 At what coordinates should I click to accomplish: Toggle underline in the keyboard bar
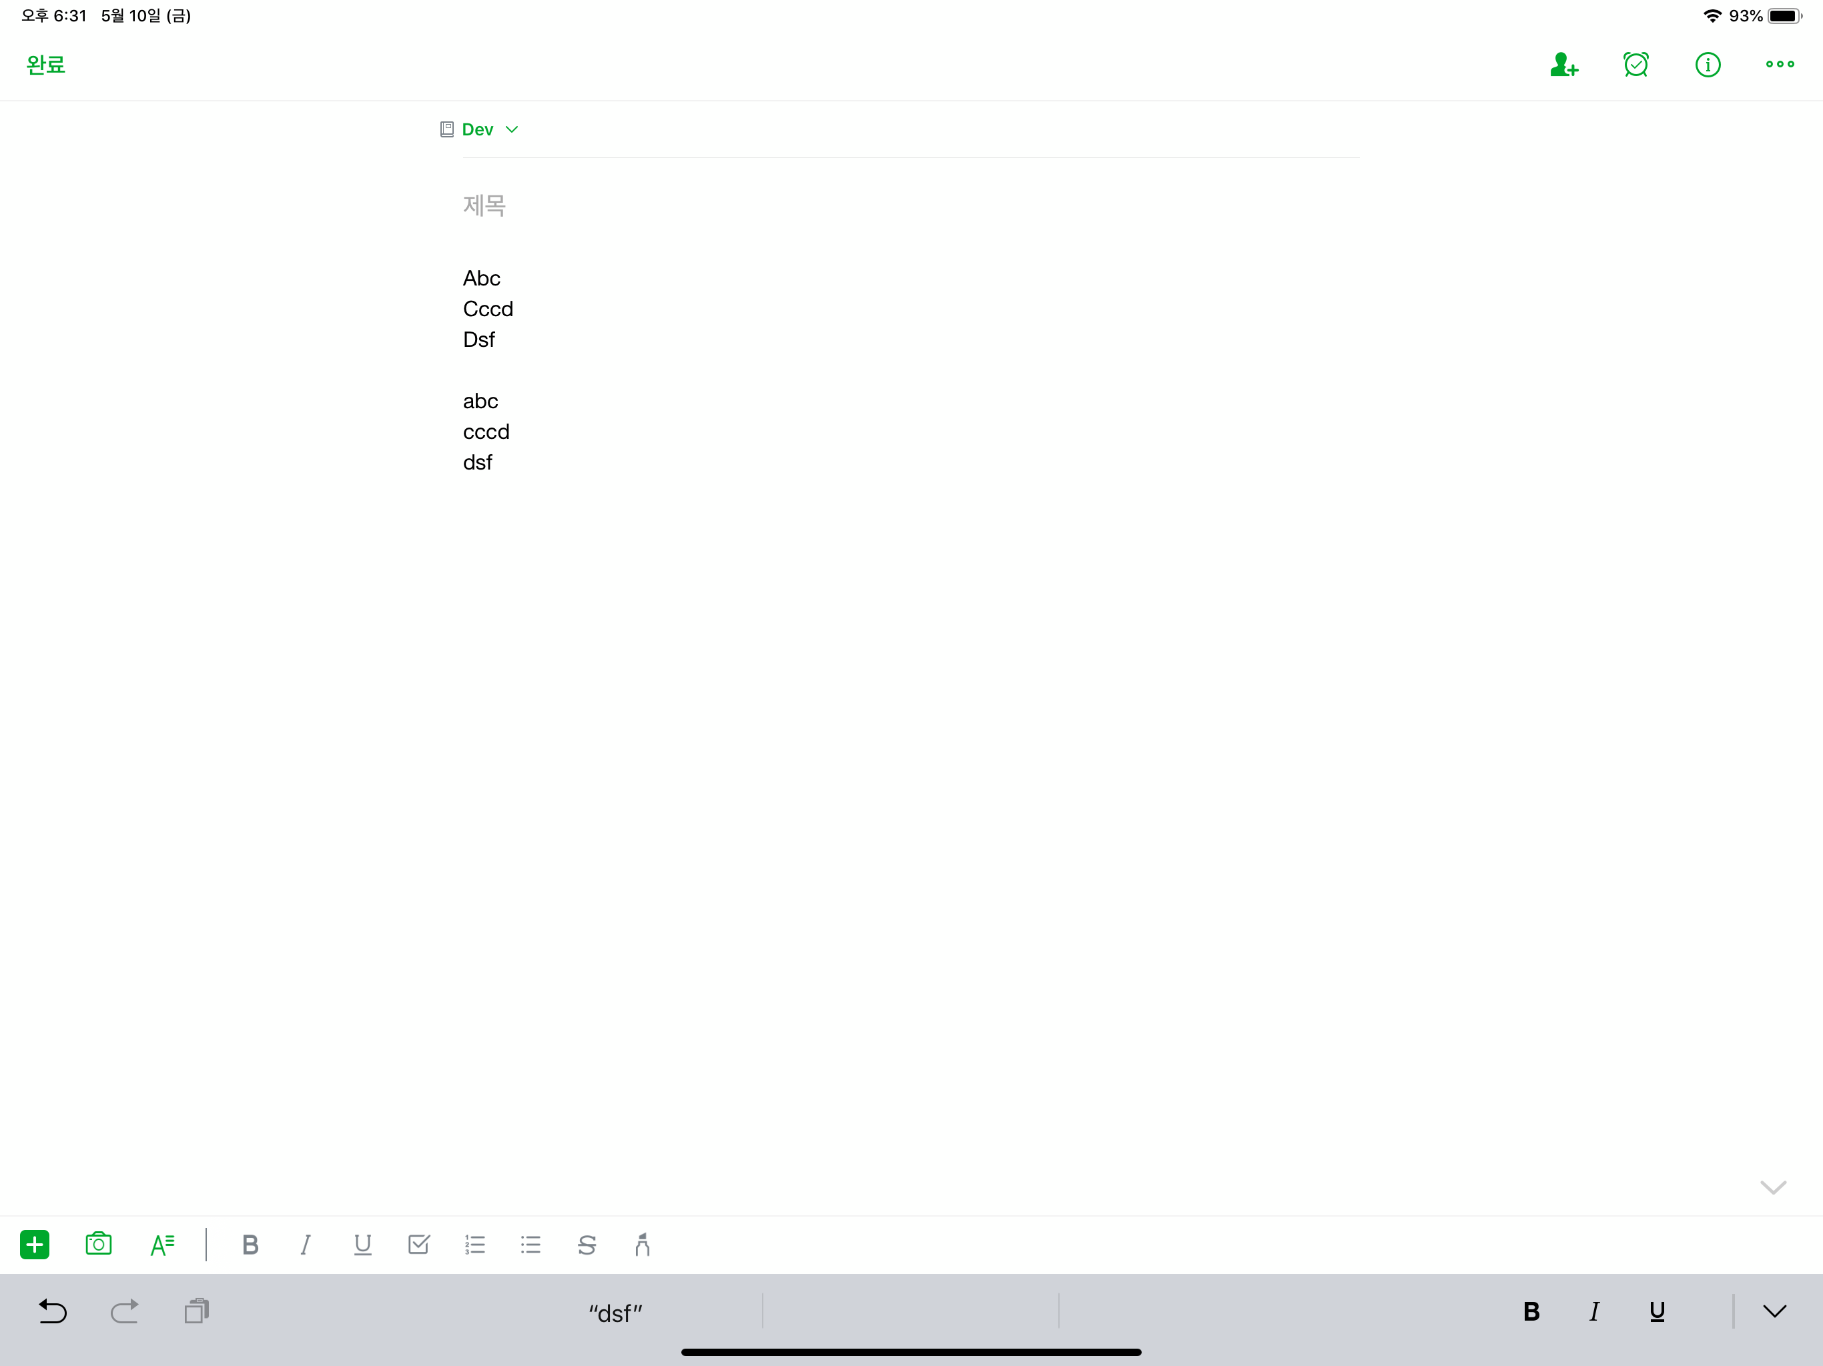point(1657,1311)
